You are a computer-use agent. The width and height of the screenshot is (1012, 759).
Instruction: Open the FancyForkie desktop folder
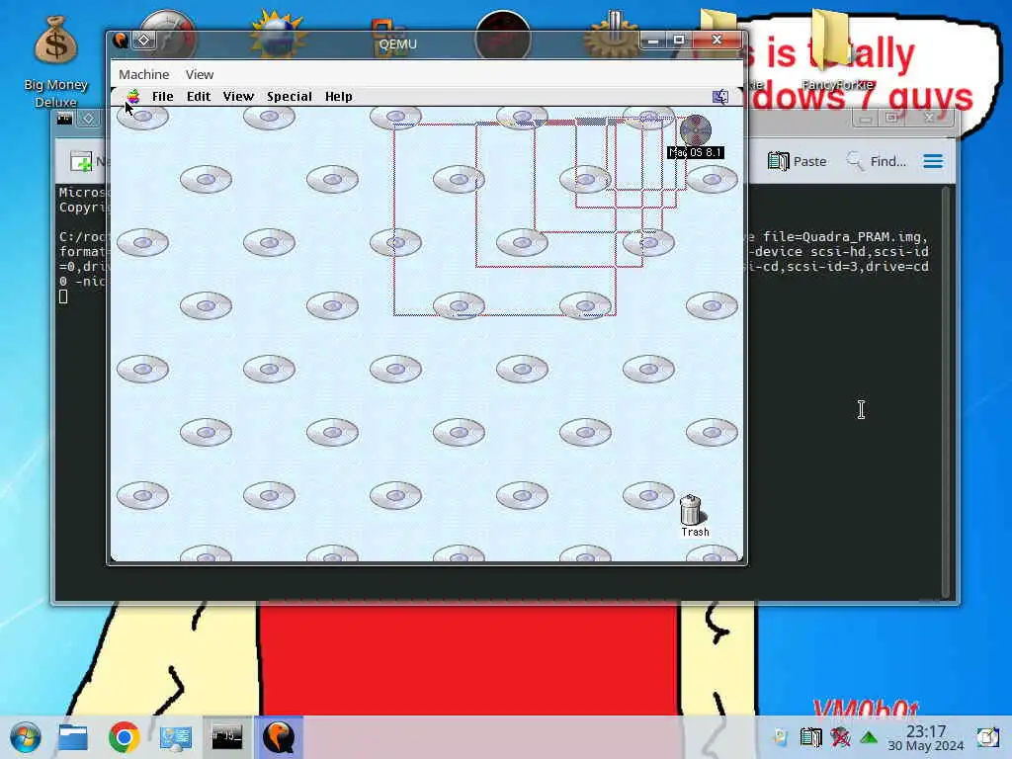pyautogui.click(x=837, y=51)
